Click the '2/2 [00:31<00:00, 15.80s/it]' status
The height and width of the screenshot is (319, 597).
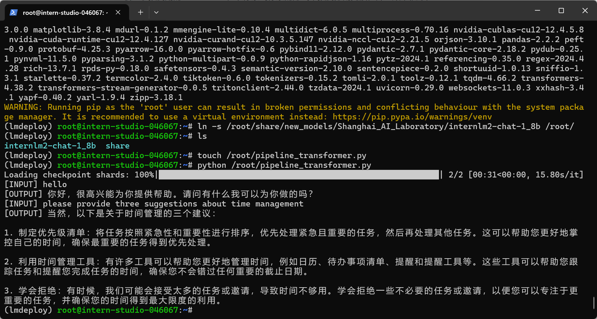click(516, 175)
